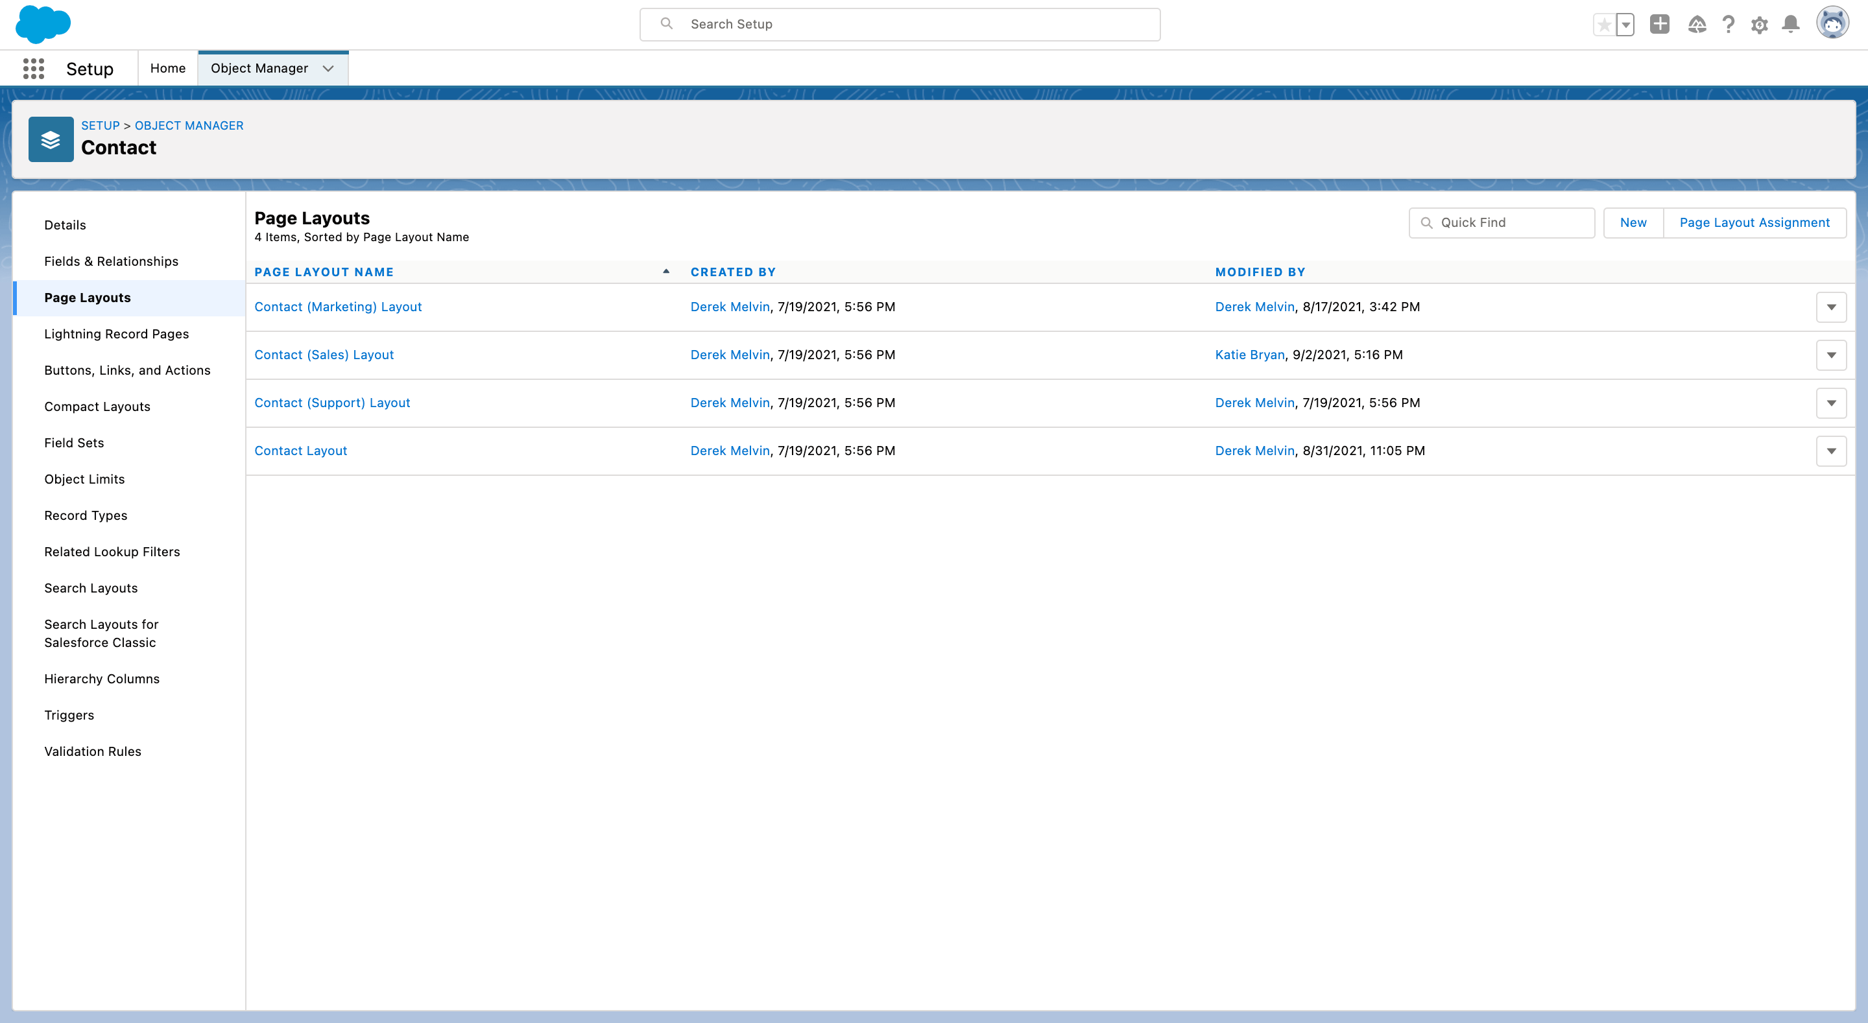
Task: Switch to the Home tab
Action: pyautogui.click(x=167, y=67)
